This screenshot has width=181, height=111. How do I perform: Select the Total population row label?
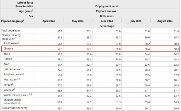(11, 31)
